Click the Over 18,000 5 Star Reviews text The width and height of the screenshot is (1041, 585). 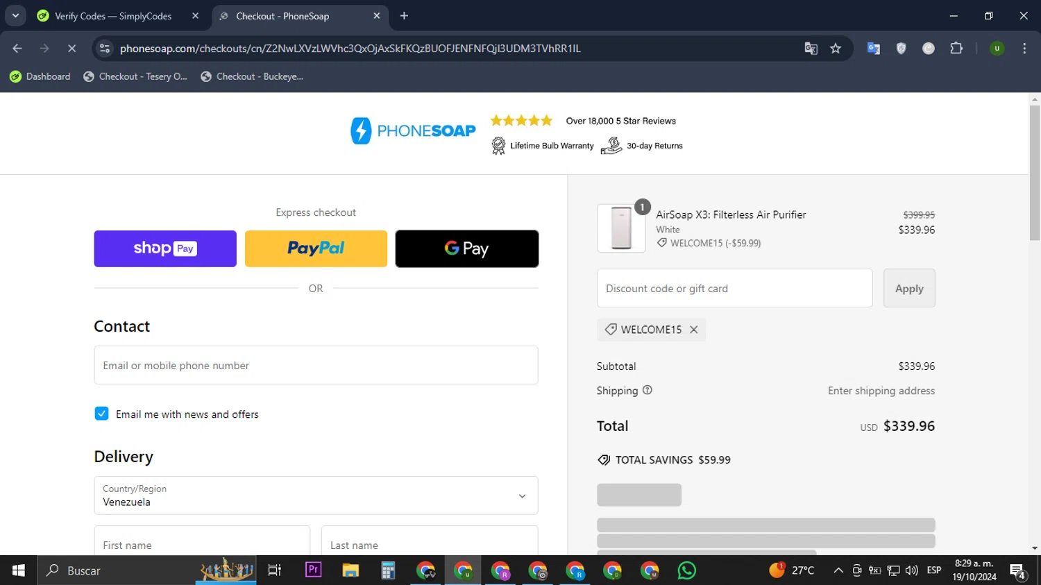tap(621, 121)
